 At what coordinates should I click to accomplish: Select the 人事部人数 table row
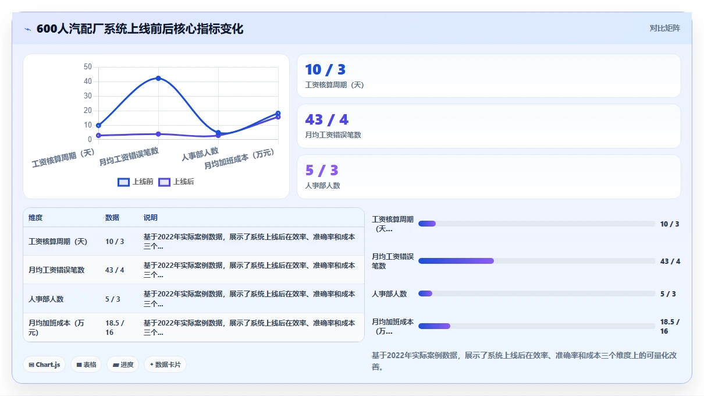194,299
